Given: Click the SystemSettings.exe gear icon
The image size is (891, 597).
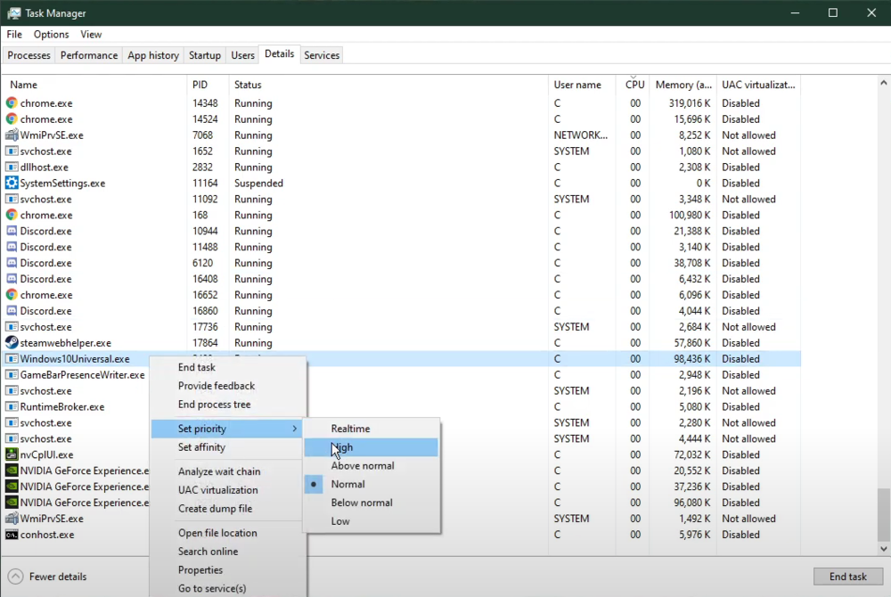Looking at the screenshot, I should (x=10, y=183).
